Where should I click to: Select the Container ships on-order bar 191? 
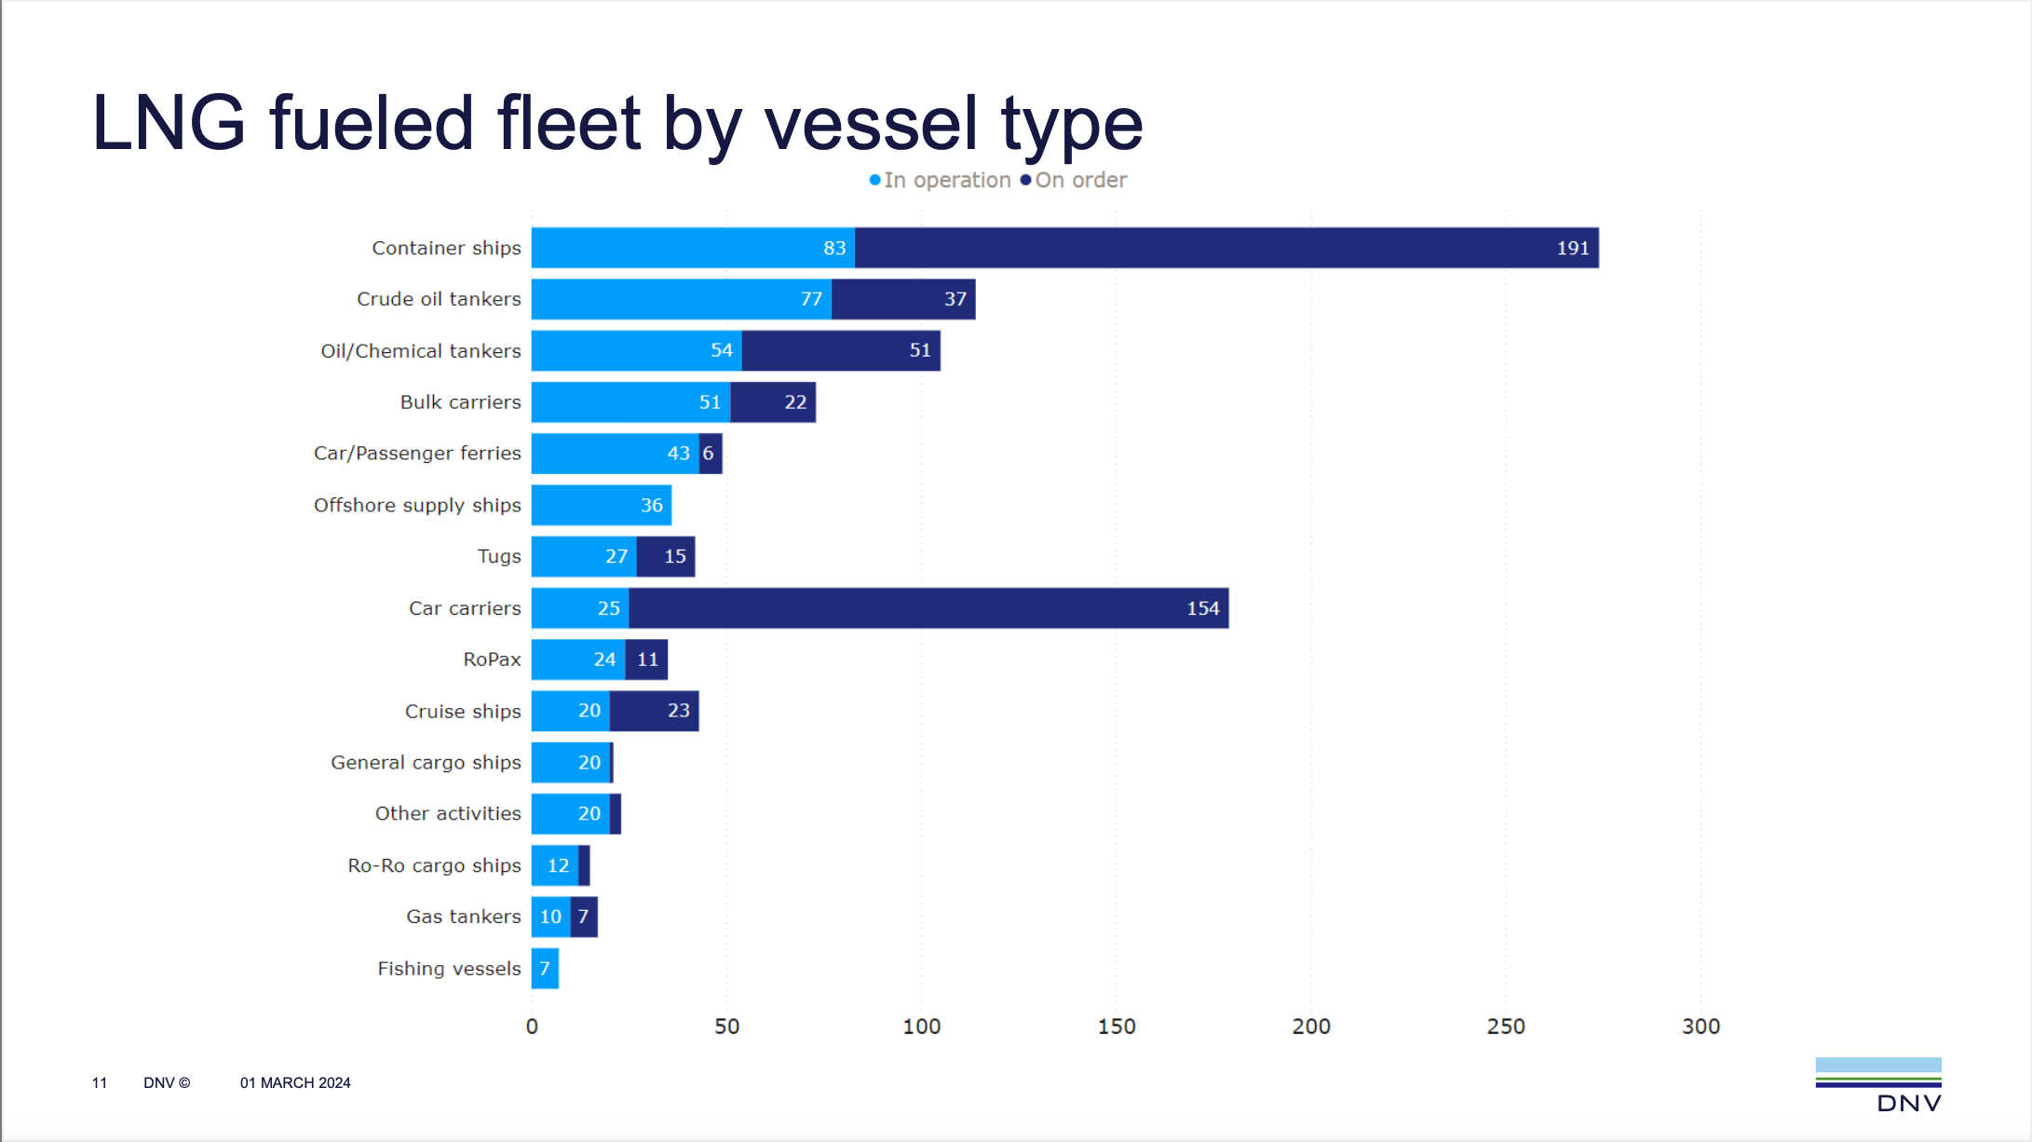coord(1226,248)
